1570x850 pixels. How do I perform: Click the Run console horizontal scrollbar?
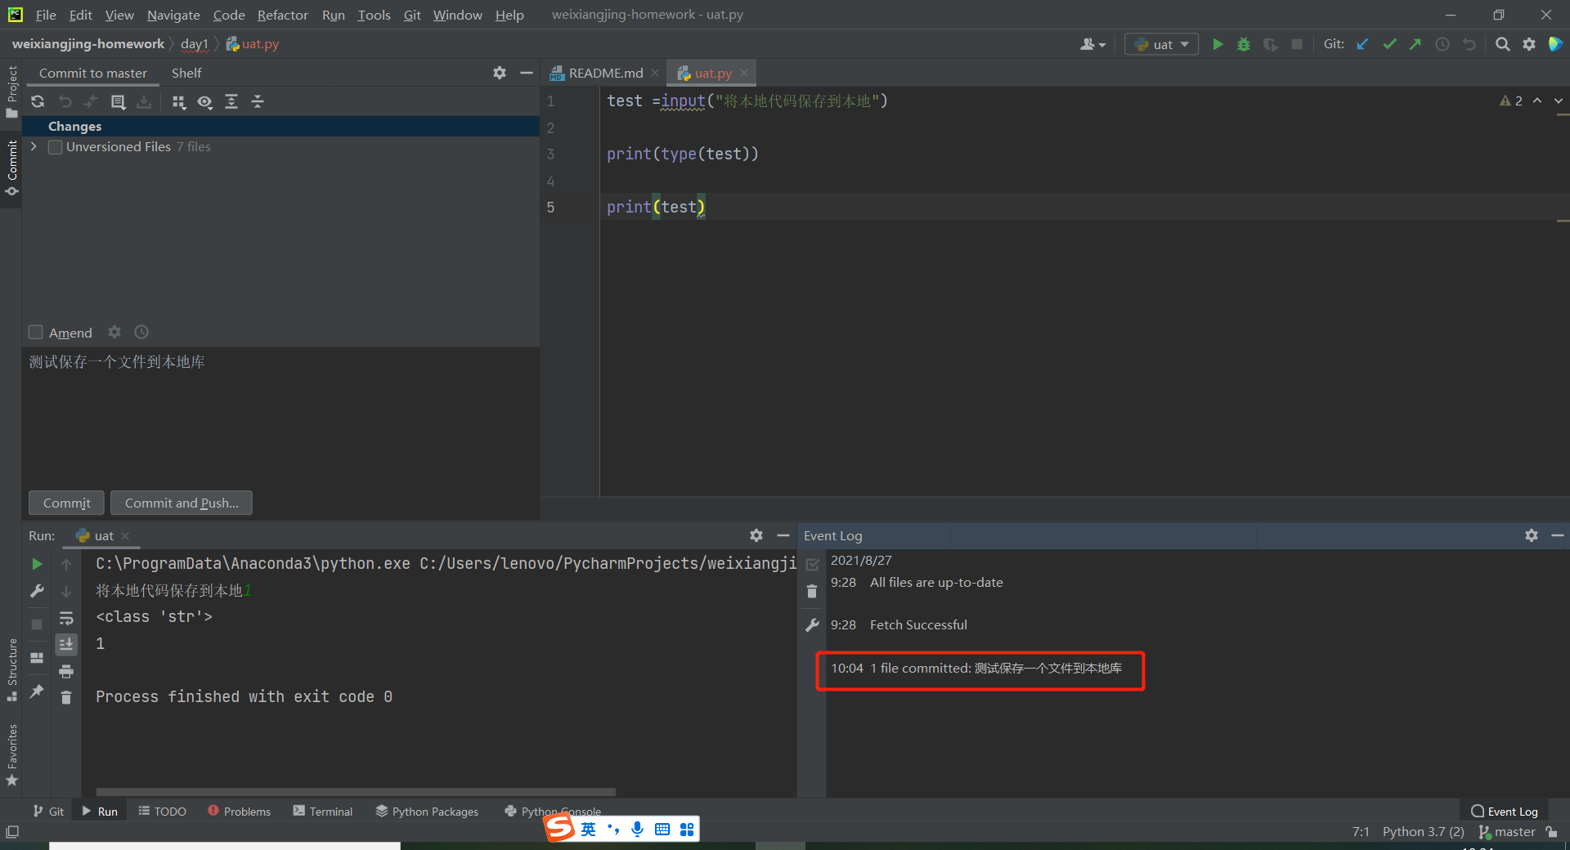(x=356, y=792)
